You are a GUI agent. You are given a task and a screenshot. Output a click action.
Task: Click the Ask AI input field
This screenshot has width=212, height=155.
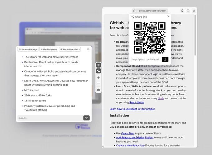(x=50, y=118)
